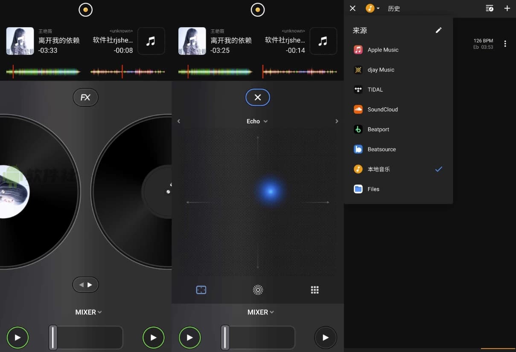This screenshot has height=352, width=516.
Task: Toggle the checkmark on 本地音乐 source
Action: [x=439, y=169]
